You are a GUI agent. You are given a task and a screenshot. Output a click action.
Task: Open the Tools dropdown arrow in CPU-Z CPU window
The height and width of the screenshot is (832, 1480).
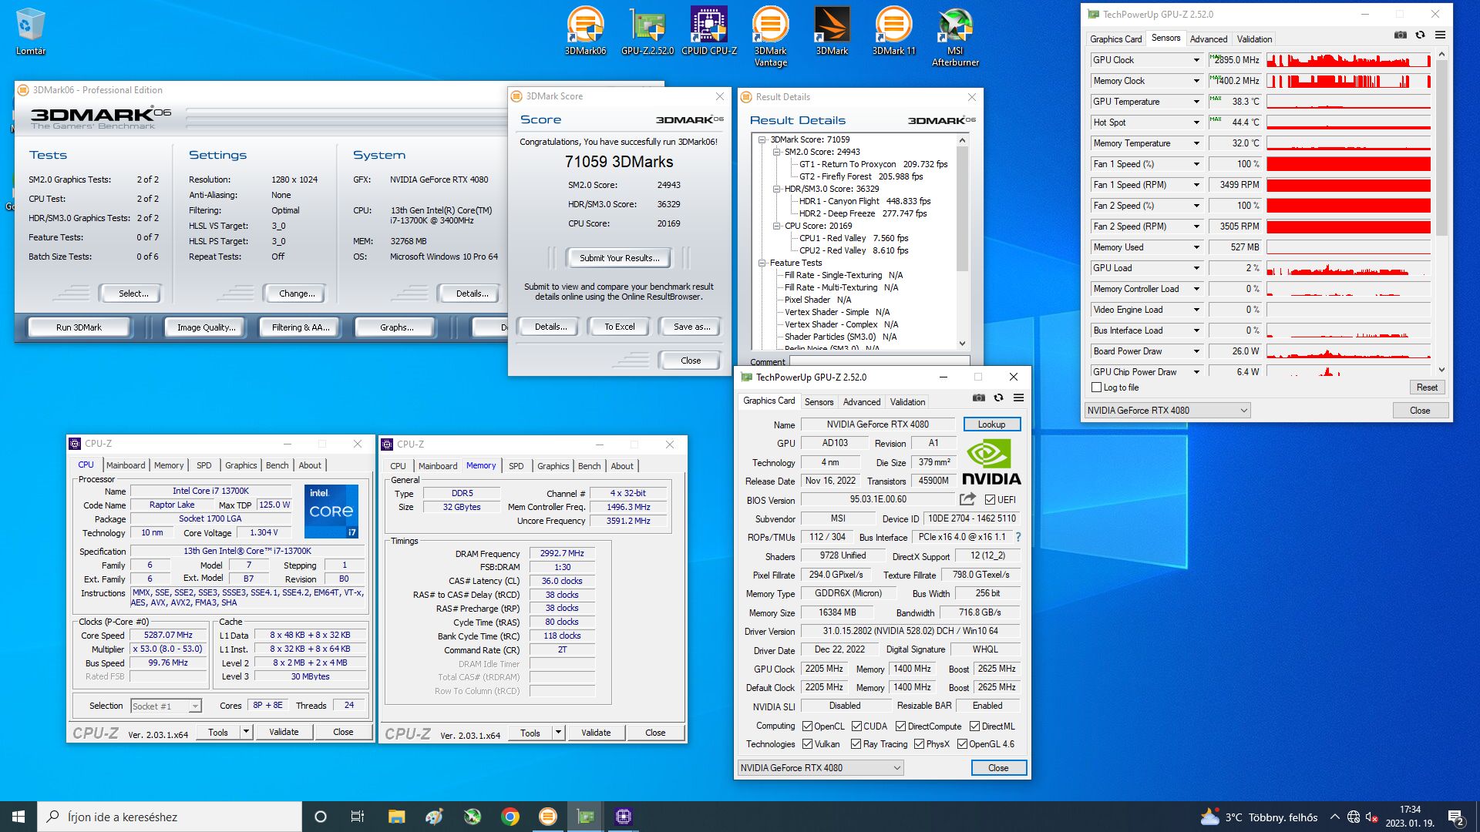246,732
